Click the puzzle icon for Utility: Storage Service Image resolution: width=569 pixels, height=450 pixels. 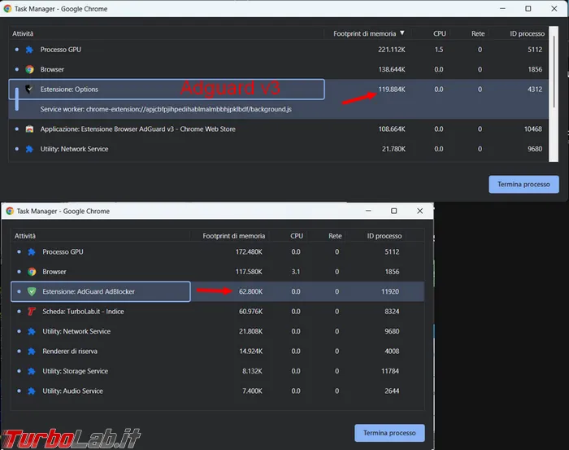32,371
